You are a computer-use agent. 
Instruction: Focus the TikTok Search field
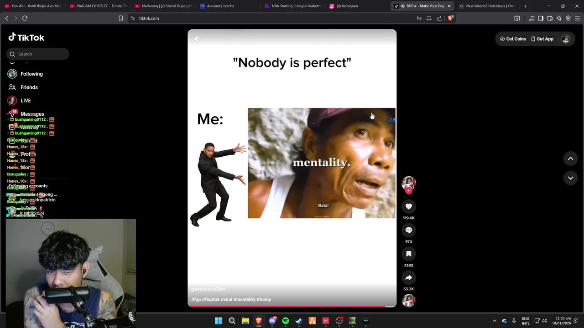click(x=38, y=54)
